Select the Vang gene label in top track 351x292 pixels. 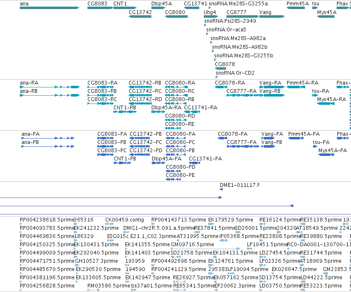265,12
